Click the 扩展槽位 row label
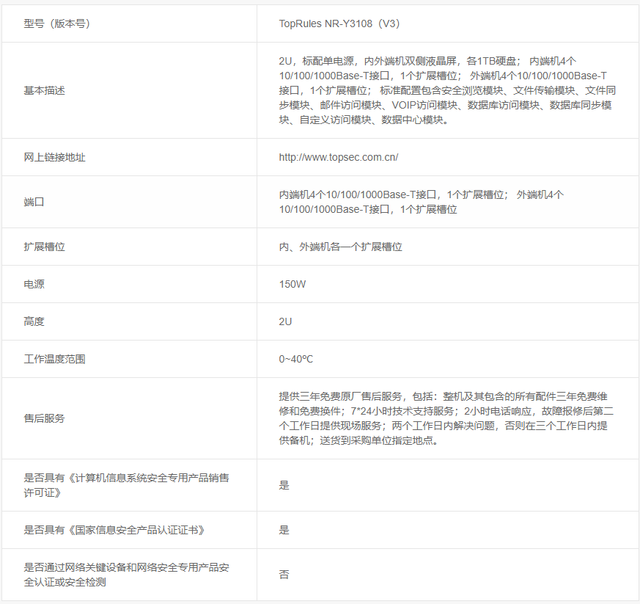Viewport: 640px width, 604px height. pyautogui.click(x=45, y=247)
